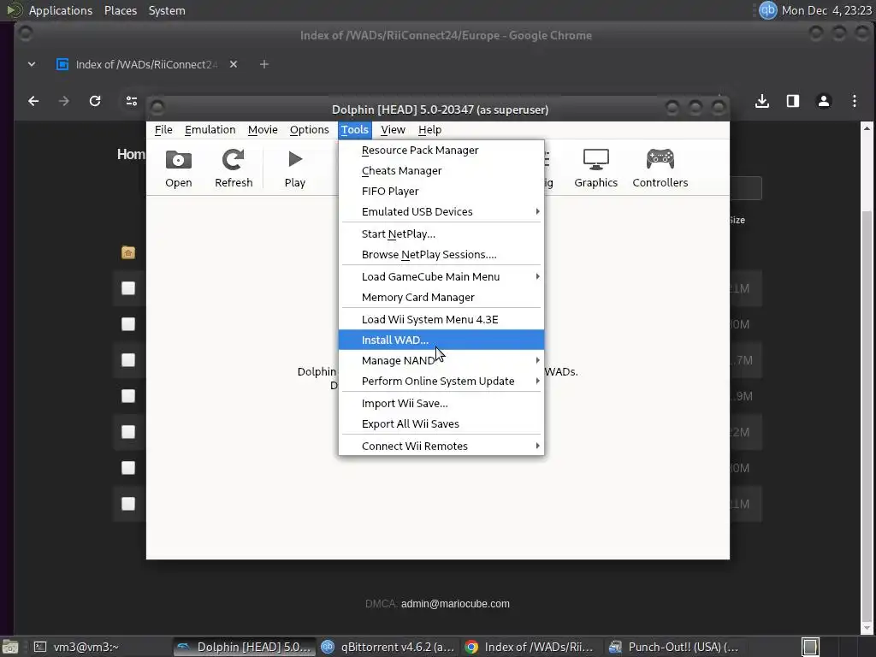Viewport: 876px width, 657px height.
Task: Open Controllers settings in Dolphin toolbar
Action: 660,169
